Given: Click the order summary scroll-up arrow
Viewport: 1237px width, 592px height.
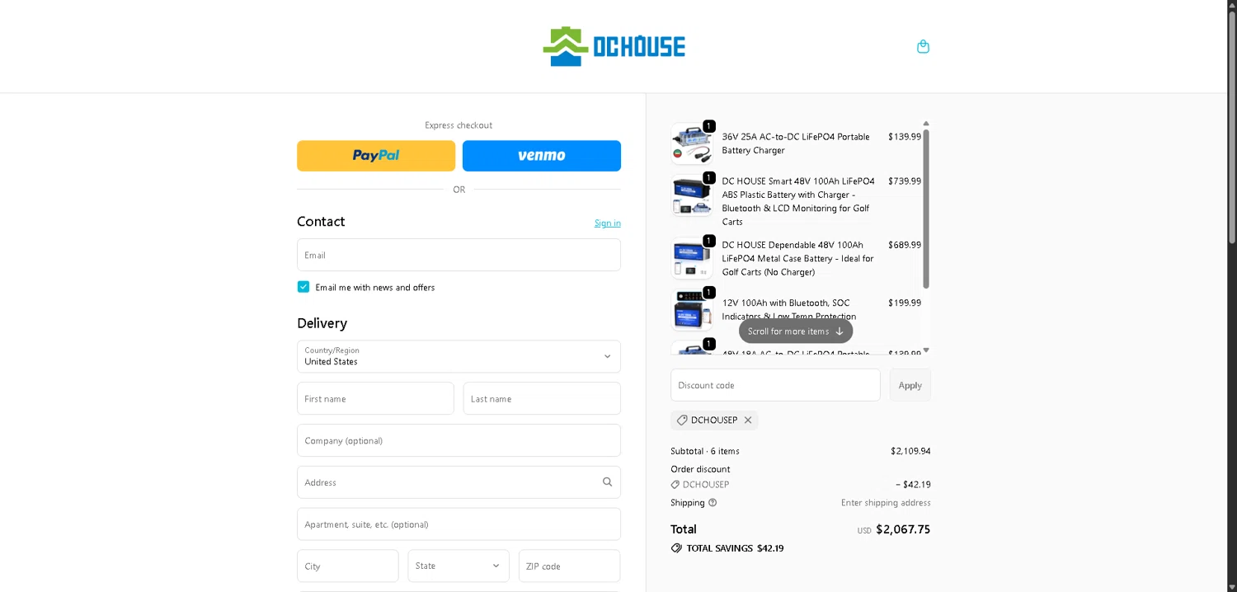Looking at the screenshot, I should (926, 124).
